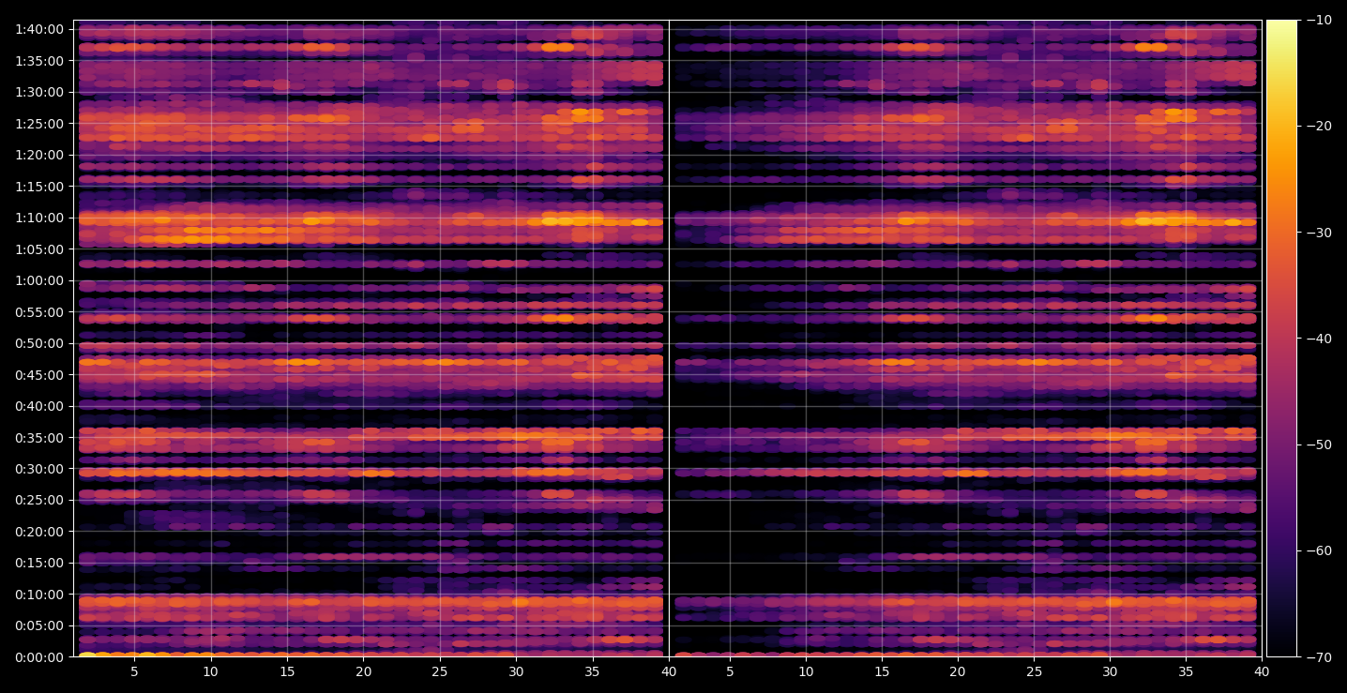Choose the 0:35:00 time tick label

pyautogui.click(x=39, y=437)
